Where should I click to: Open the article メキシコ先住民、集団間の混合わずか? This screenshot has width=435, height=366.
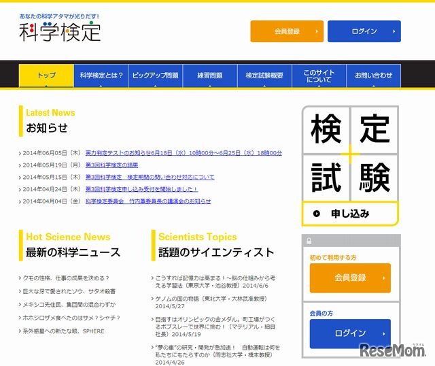pos(69,305)
